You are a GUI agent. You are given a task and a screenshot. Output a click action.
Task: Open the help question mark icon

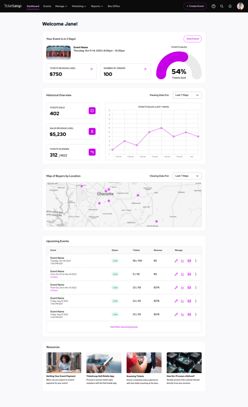[x=214, y=6]
